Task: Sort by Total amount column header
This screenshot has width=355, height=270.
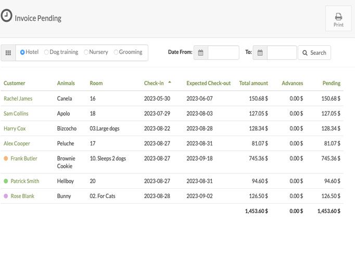Action: coord(253,83)
